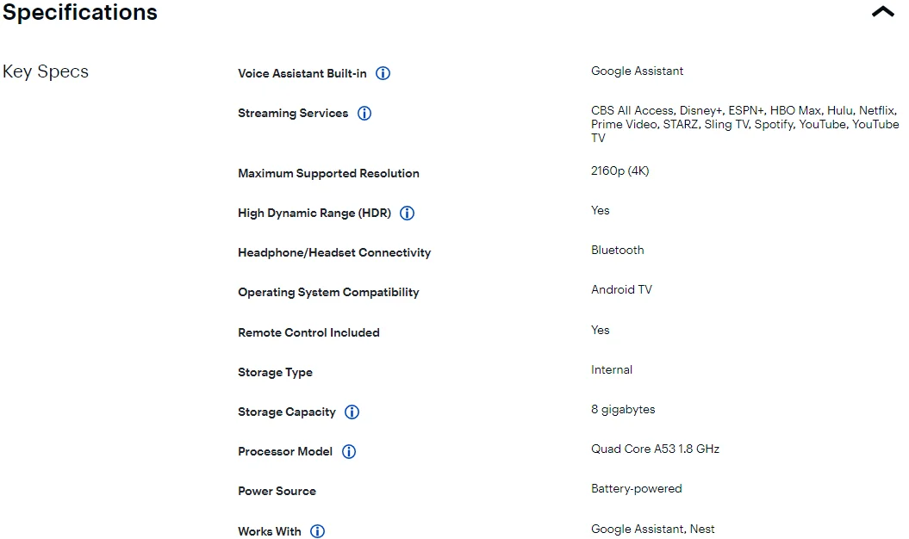Open info icon for Streaming Services
Image resolution: width=909 pixels, height=539 pixels.
364,114
